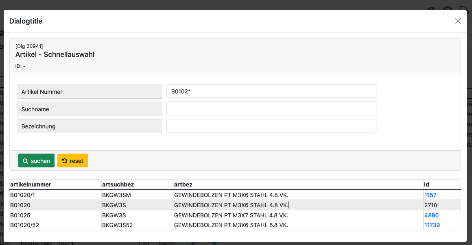Click the id column header

[426, 185]
